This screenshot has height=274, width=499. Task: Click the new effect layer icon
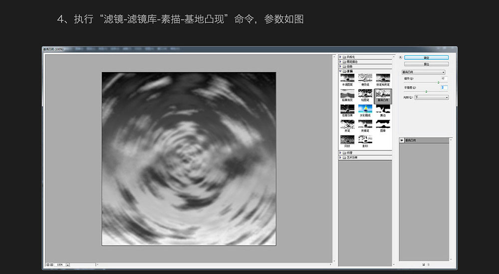pyautogui.click(x=424, y=265)
